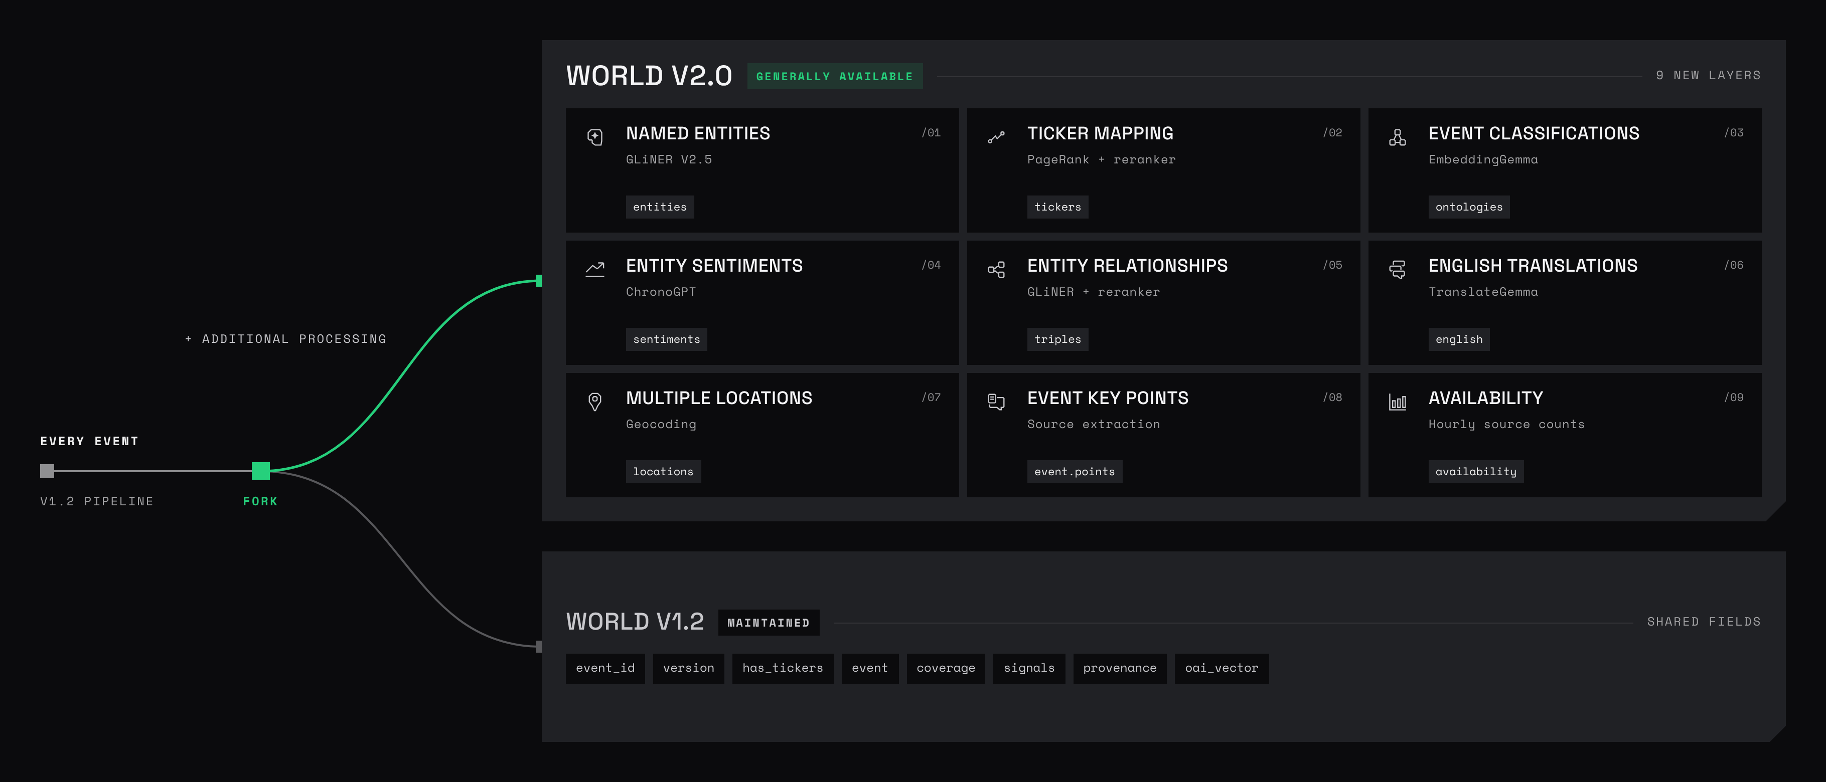Click the english tag
The image size is (1826, 782).
[x=1459, y=339]
